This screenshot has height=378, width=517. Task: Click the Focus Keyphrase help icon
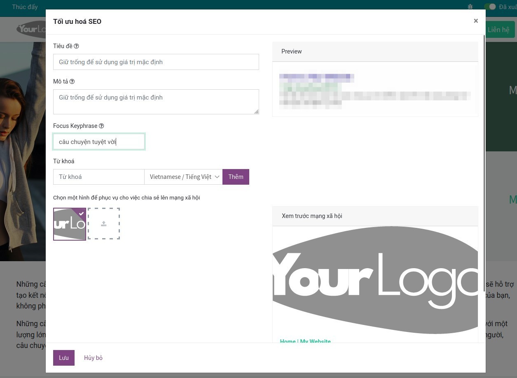click(101, 126)
